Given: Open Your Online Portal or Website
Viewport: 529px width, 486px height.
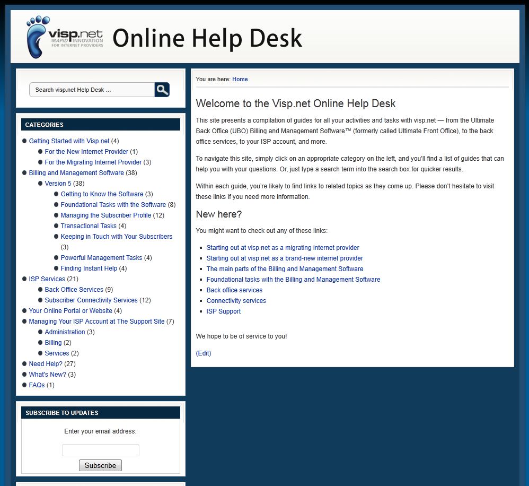Looking at the screenshot, I should click(x=70, y=311).
